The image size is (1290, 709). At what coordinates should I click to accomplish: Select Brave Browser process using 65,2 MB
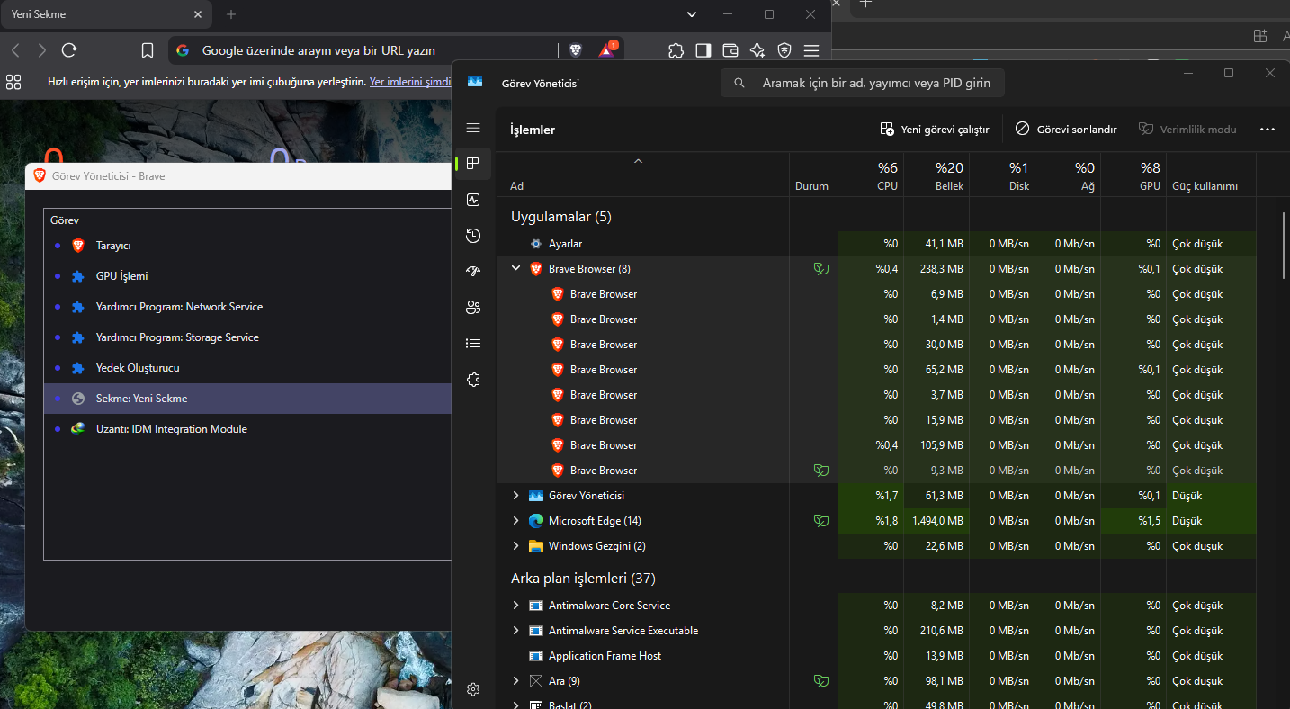tap(877, 370)
